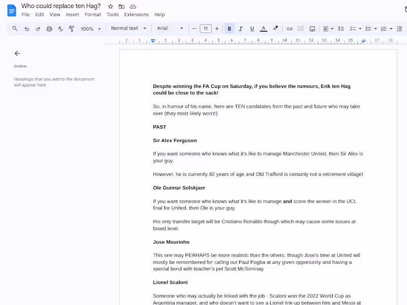Image resolution: width=407 pixels, height=305 pixels.
Task: Open the text color picker
Action: (264, 29)
